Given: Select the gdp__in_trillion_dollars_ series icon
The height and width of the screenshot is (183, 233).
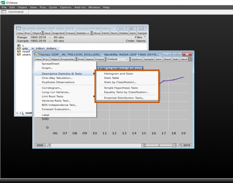Looking at the screenshot, I should click(19, 49).
